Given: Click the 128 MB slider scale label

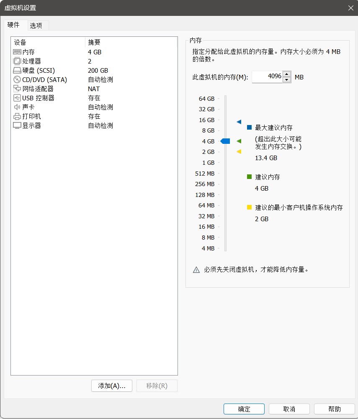Looking at the screenshot, I should pyautogui.click(x=205, y=195).
